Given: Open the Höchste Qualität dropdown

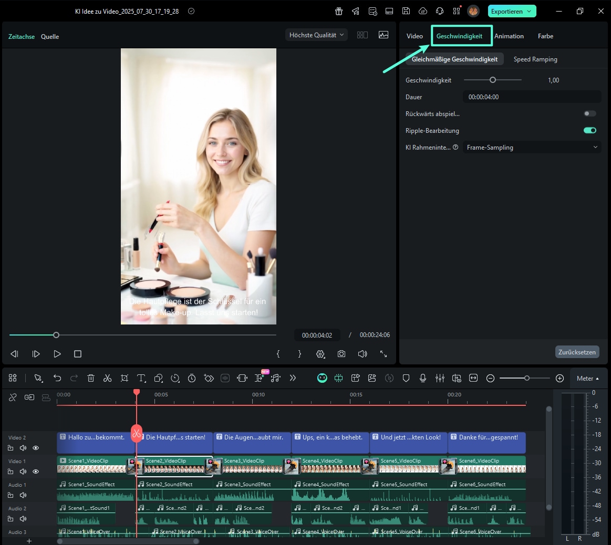Looking at the screenshot, I should (317, 35).
